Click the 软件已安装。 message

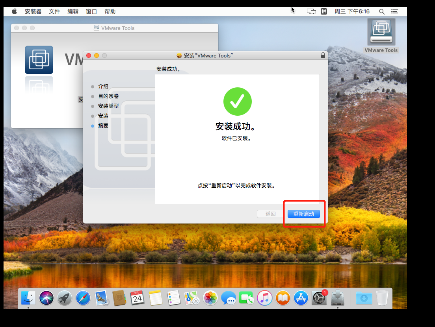point(236,138)
